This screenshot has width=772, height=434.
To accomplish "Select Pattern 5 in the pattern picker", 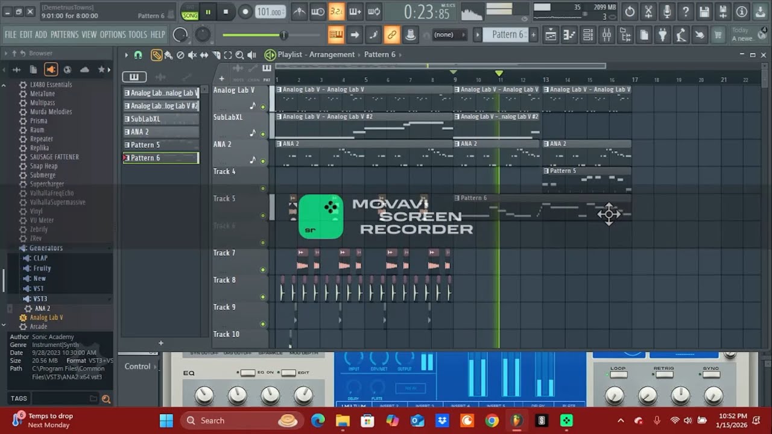I will 160,145.
